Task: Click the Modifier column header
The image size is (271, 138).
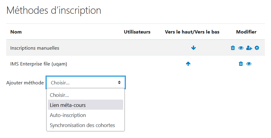Action: (246, 32)
